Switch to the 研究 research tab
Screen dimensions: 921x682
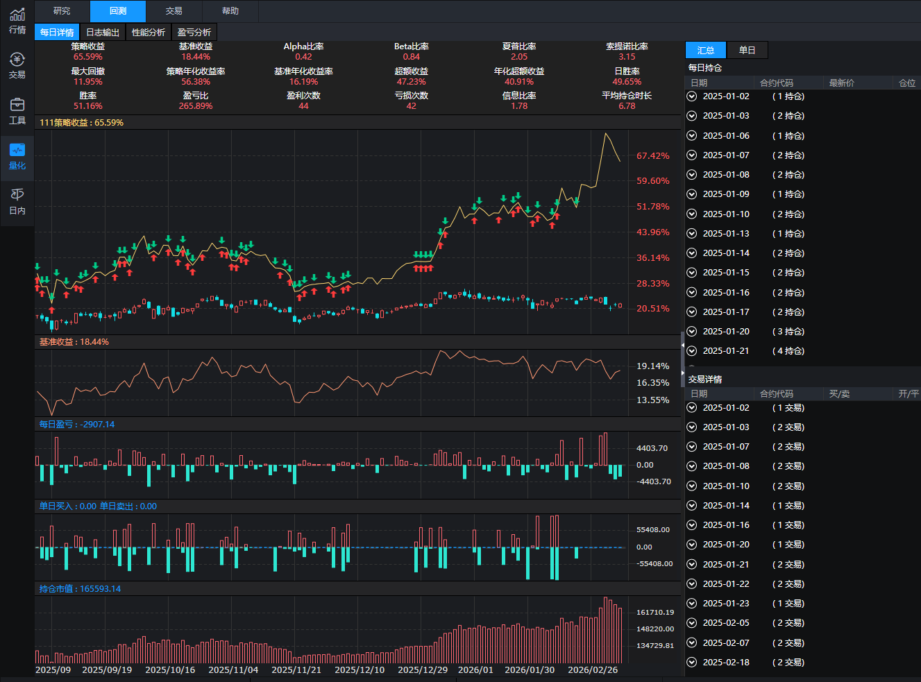[x=62, y=11]
